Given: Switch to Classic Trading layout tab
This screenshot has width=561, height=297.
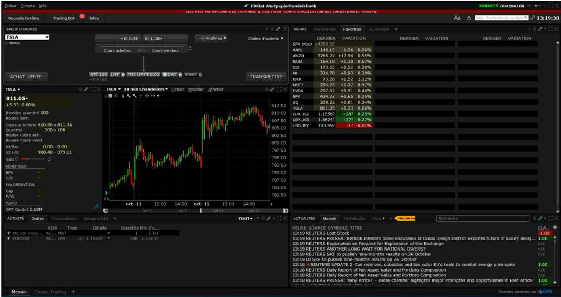Looking at the screenshot, I should coord(50,292).
